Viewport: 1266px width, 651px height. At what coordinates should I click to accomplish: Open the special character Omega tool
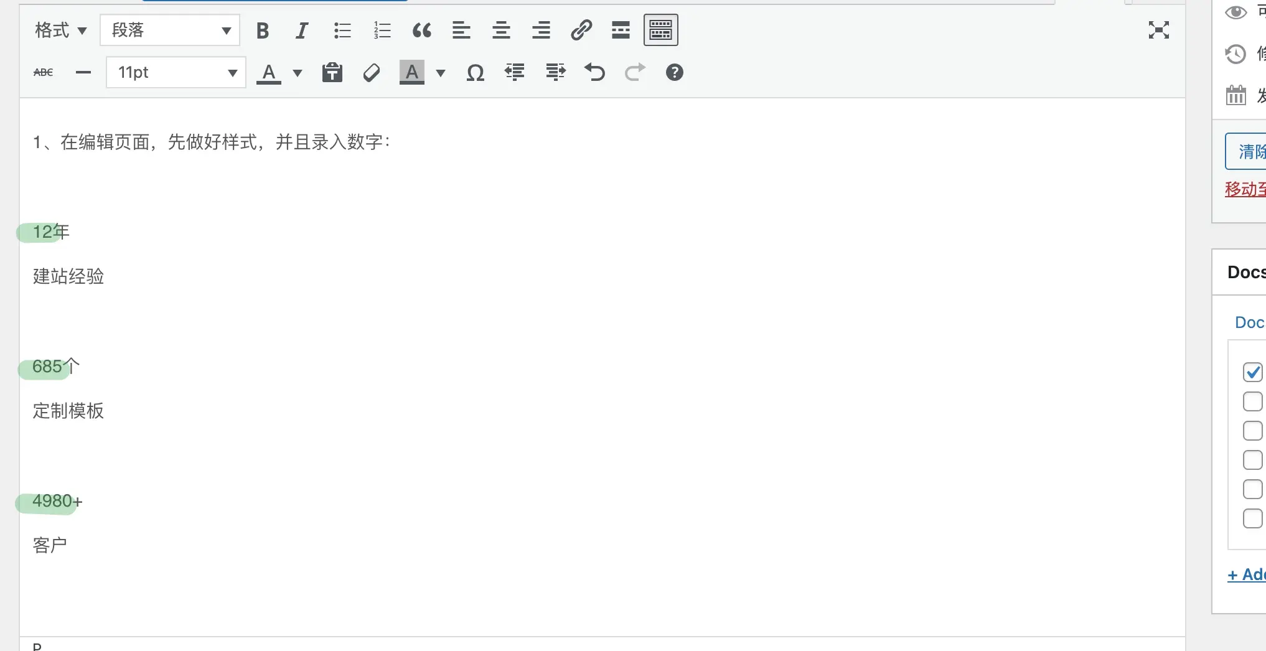click(x=475, y=73)
